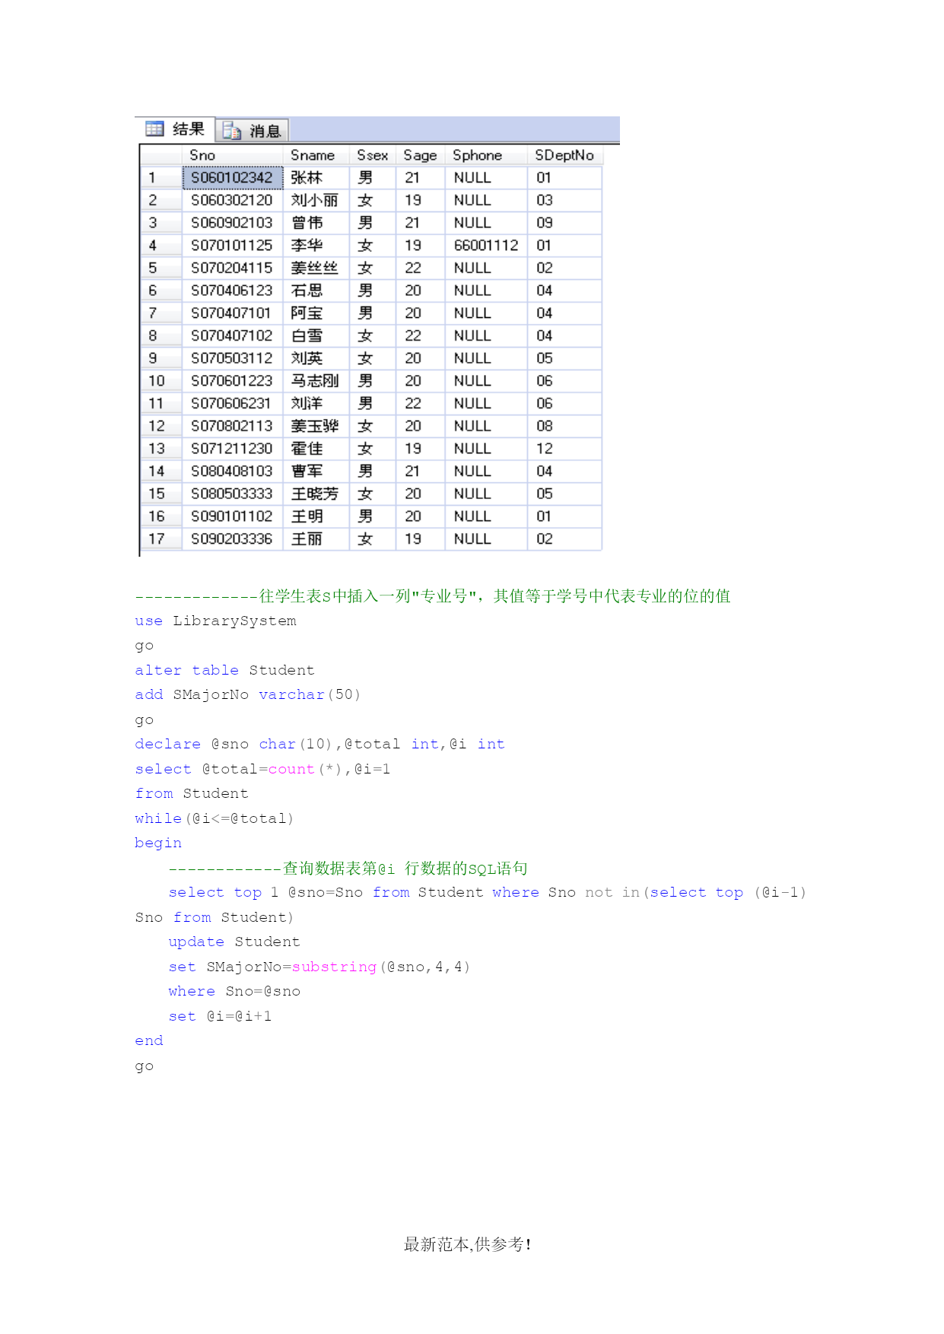Click cell S070802113

click(x=233, y=426)
